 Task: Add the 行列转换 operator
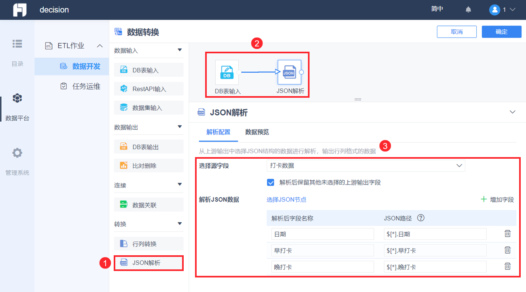click(149, 244)
